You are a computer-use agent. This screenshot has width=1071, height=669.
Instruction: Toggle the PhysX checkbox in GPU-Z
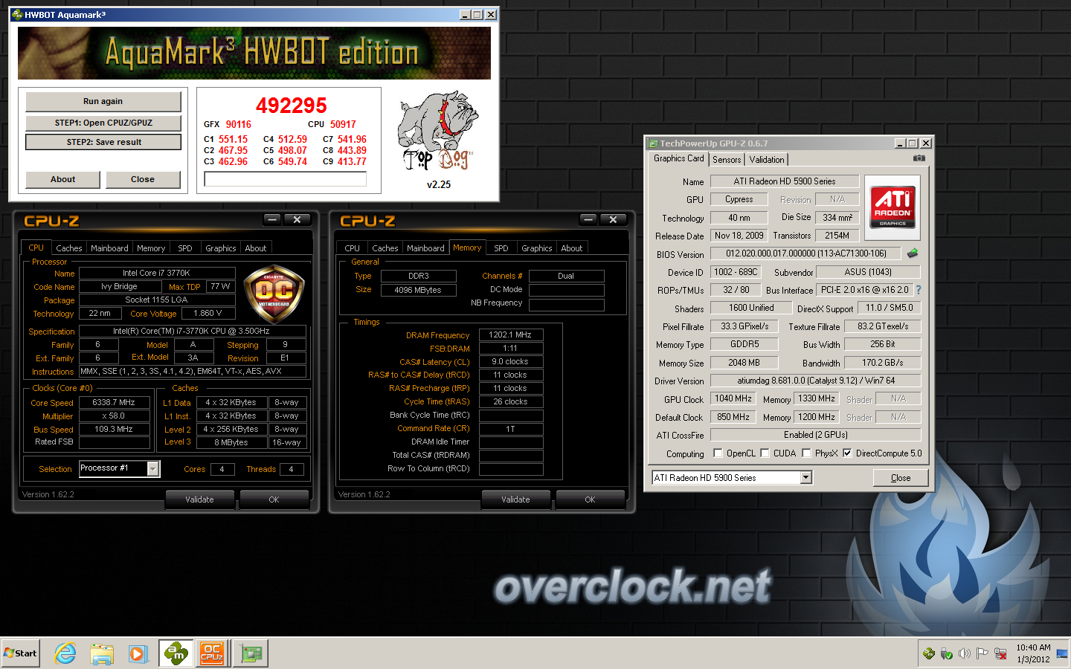pyautogui.click(x=806, y=453)
